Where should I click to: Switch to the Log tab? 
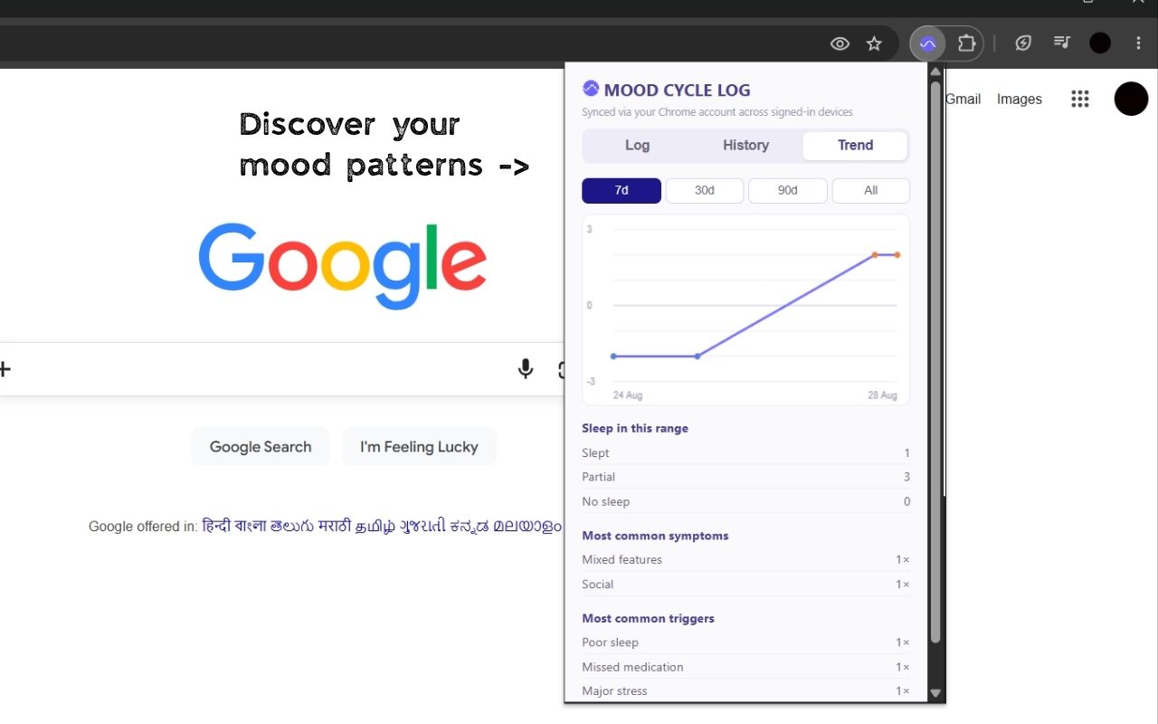point(638,146)
